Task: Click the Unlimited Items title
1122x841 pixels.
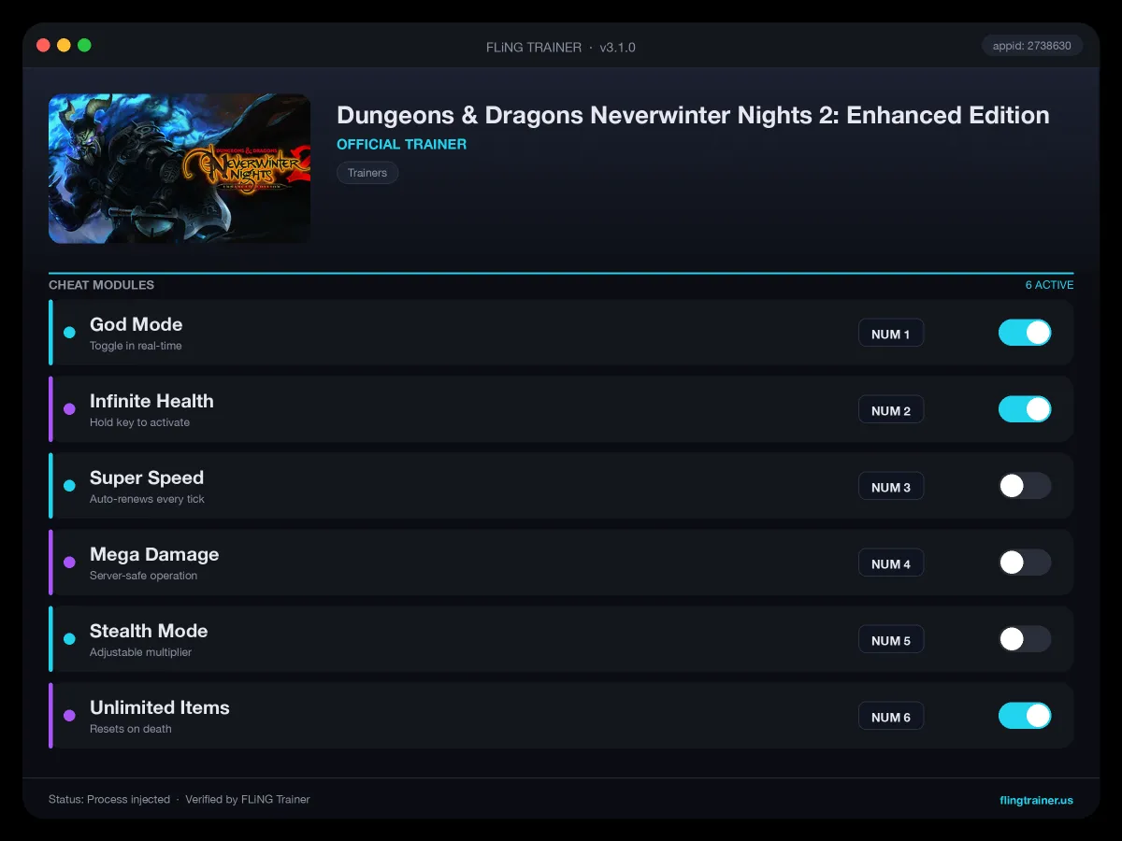Action: coord(160,707)
